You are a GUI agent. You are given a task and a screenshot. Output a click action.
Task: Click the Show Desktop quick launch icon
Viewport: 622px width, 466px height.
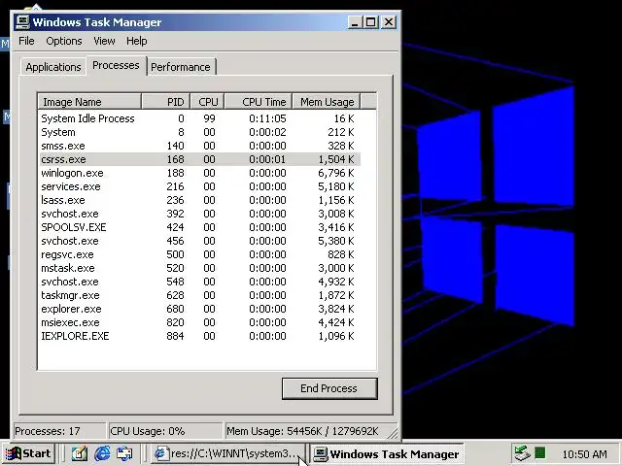tap(80, 453)
